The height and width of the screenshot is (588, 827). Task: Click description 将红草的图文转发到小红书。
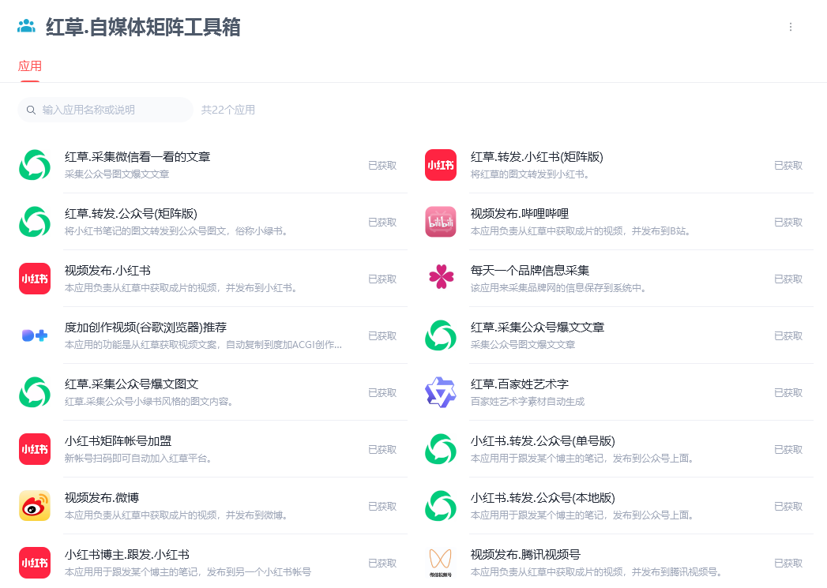click(x=531, y=174)
